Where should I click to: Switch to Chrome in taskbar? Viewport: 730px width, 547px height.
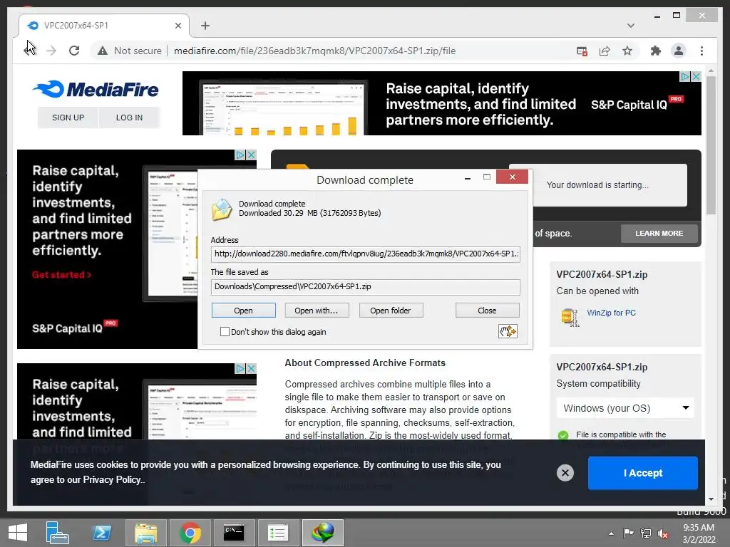click(x=190, y=533)
